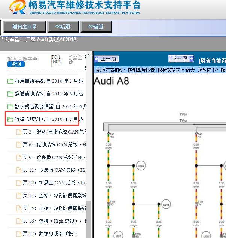Open folder icon for 换道辅助系统 2011 年 6 月起
This screenshot has width=226, height=238.
click(10, 94)
